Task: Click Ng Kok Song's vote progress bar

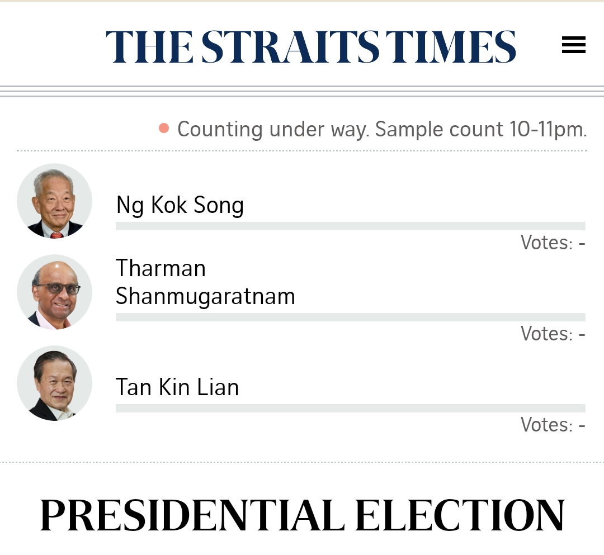Action: click(x=351, y=226)
